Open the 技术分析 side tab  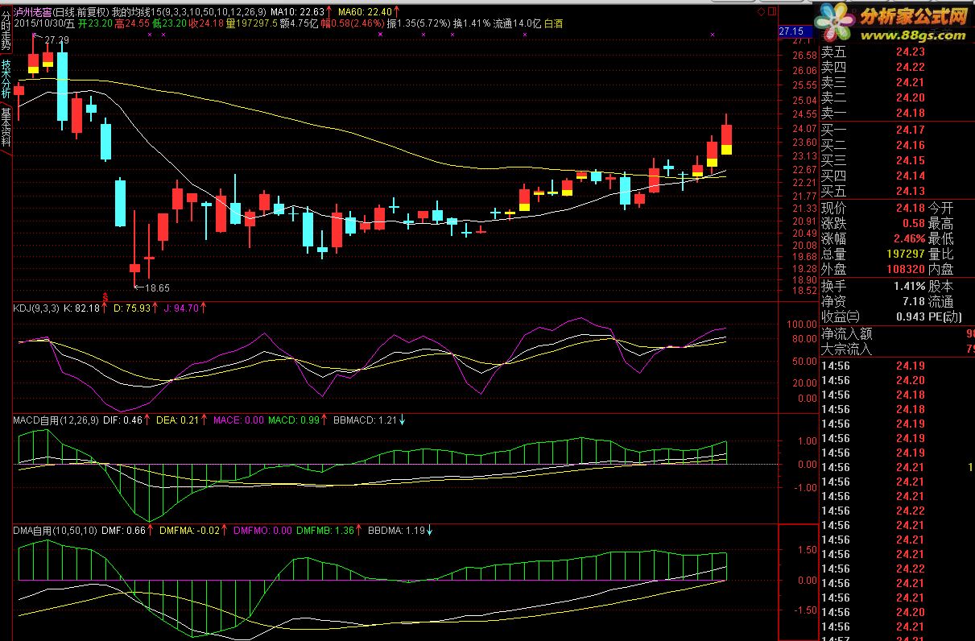pos(6,79)
